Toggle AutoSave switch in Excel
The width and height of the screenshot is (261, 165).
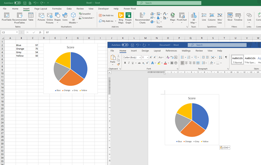pyautogui.click(x=17, y=3)
